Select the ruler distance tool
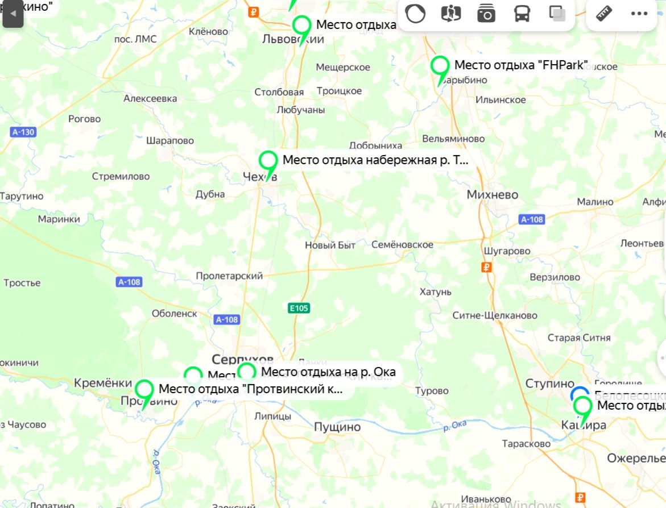 [603, 13]
